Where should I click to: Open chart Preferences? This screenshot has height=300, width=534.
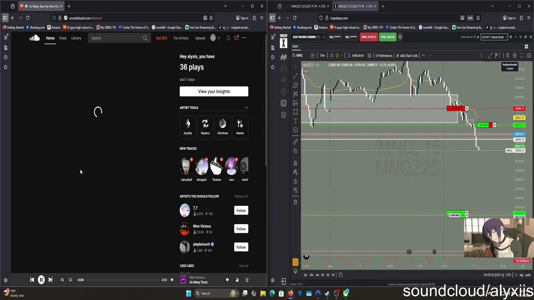click(x=384, y=55)
